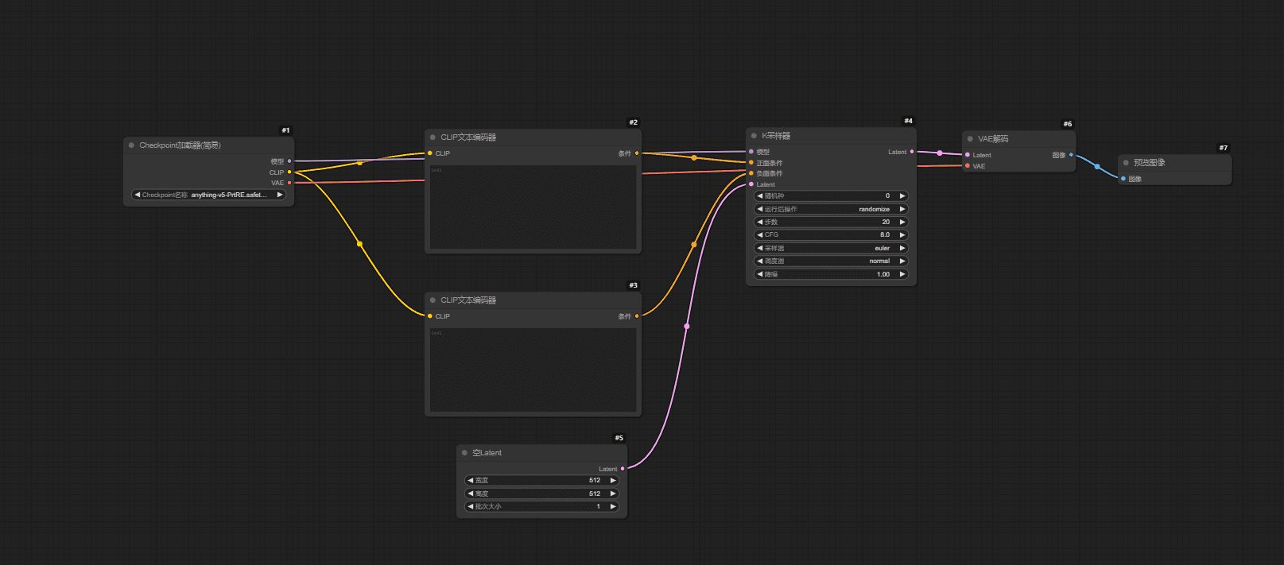This screenshot has height=565, width=1284.
Task: Select the 空Latent node title
Action: click(487, 453)
